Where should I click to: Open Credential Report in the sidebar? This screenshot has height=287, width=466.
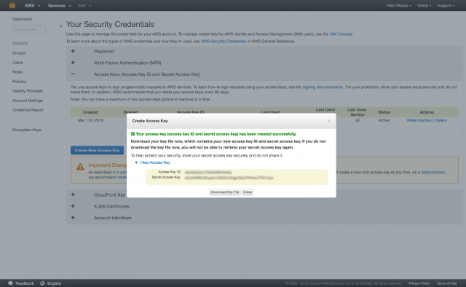[28, 110]
